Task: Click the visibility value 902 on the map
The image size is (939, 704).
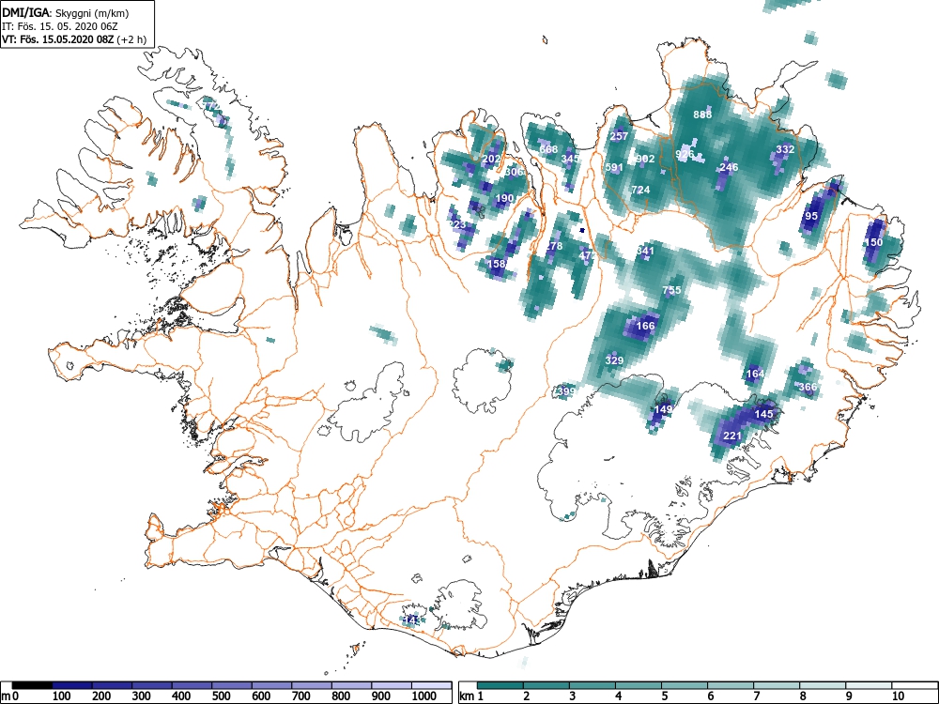Action: [645, 160]
